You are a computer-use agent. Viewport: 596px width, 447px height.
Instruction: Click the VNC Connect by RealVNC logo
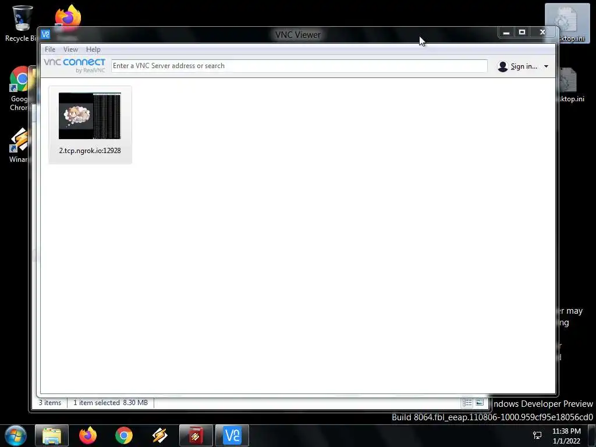tap(74, 65)
